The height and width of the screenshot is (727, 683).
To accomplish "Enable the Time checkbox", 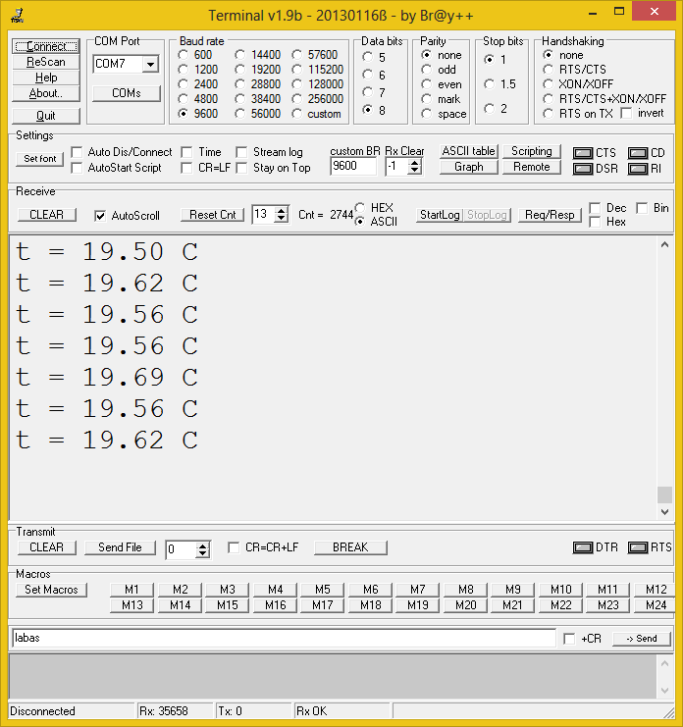I will click(186, 152).
